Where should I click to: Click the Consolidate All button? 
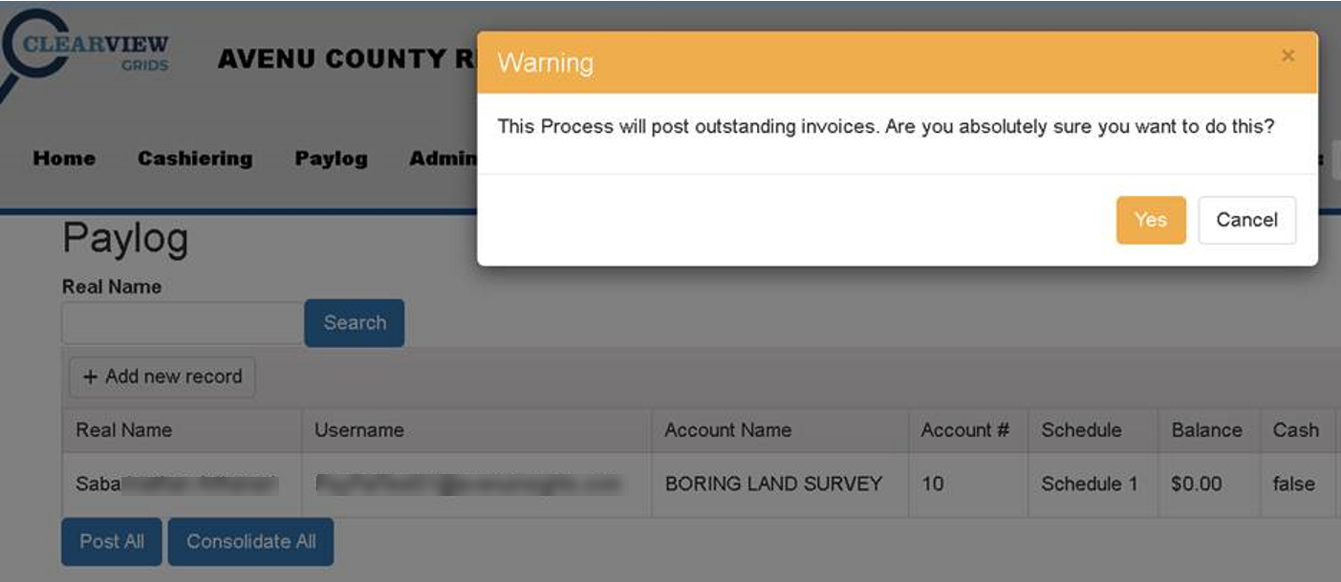pos(250,542)
